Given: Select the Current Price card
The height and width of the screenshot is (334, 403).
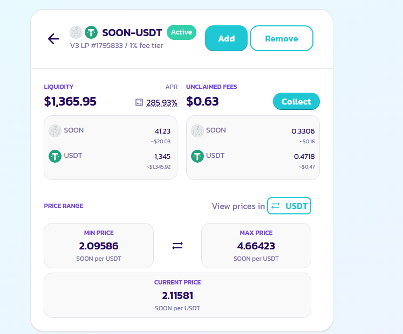Looking at the screenshot, I should pos(177,295).
